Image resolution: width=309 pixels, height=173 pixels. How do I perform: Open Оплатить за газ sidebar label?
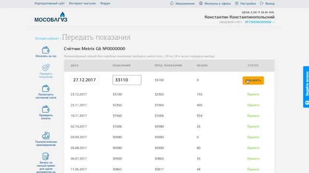[x=46, y=56]
